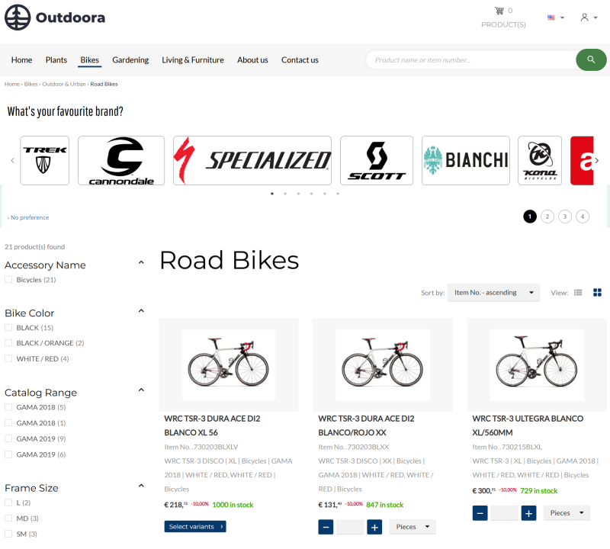
Task: Collapse the Accessory Name filter section
Action: pos(141,262)
